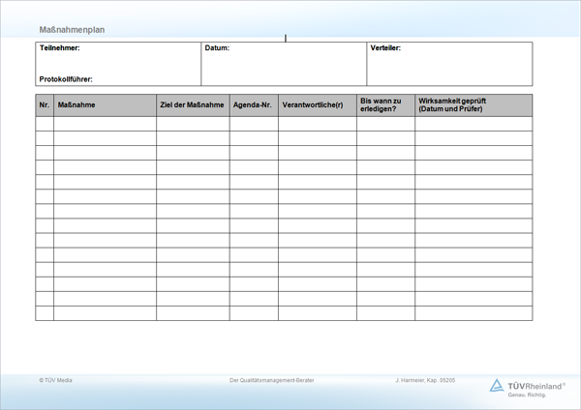Click the © TÜV Media footer text
581x410 pixels.
55,380
